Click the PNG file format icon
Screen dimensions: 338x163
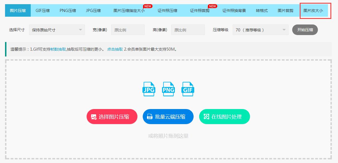point(168,89)
